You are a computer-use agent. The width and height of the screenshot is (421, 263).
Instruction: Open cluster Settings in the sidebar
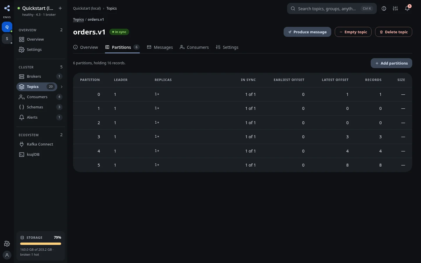(41, 50)
